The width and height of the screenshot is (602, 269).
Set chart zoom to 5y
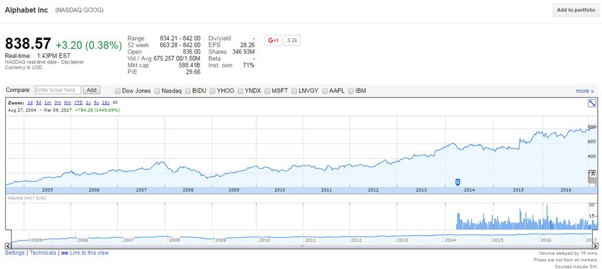point(96,103)
